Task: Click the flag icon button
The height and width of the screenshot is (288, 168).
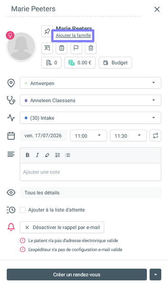Action: click(x=76, y=48)
